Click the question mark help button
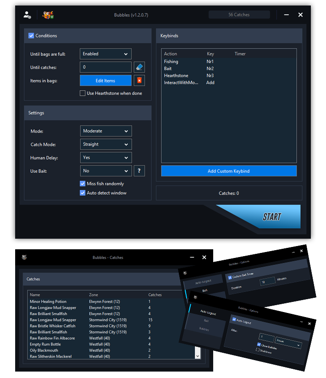The image size is (326, 378). (x=139, y=171)
